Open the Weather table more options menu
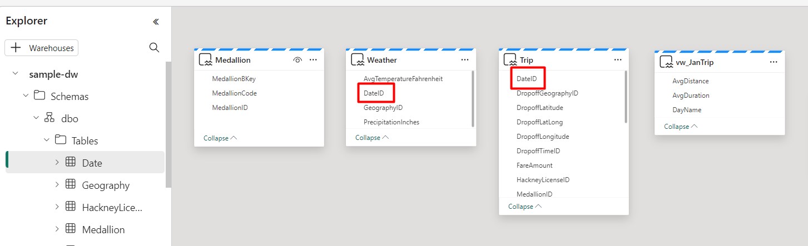The image size is (808, 246). [x=465, y=60]
